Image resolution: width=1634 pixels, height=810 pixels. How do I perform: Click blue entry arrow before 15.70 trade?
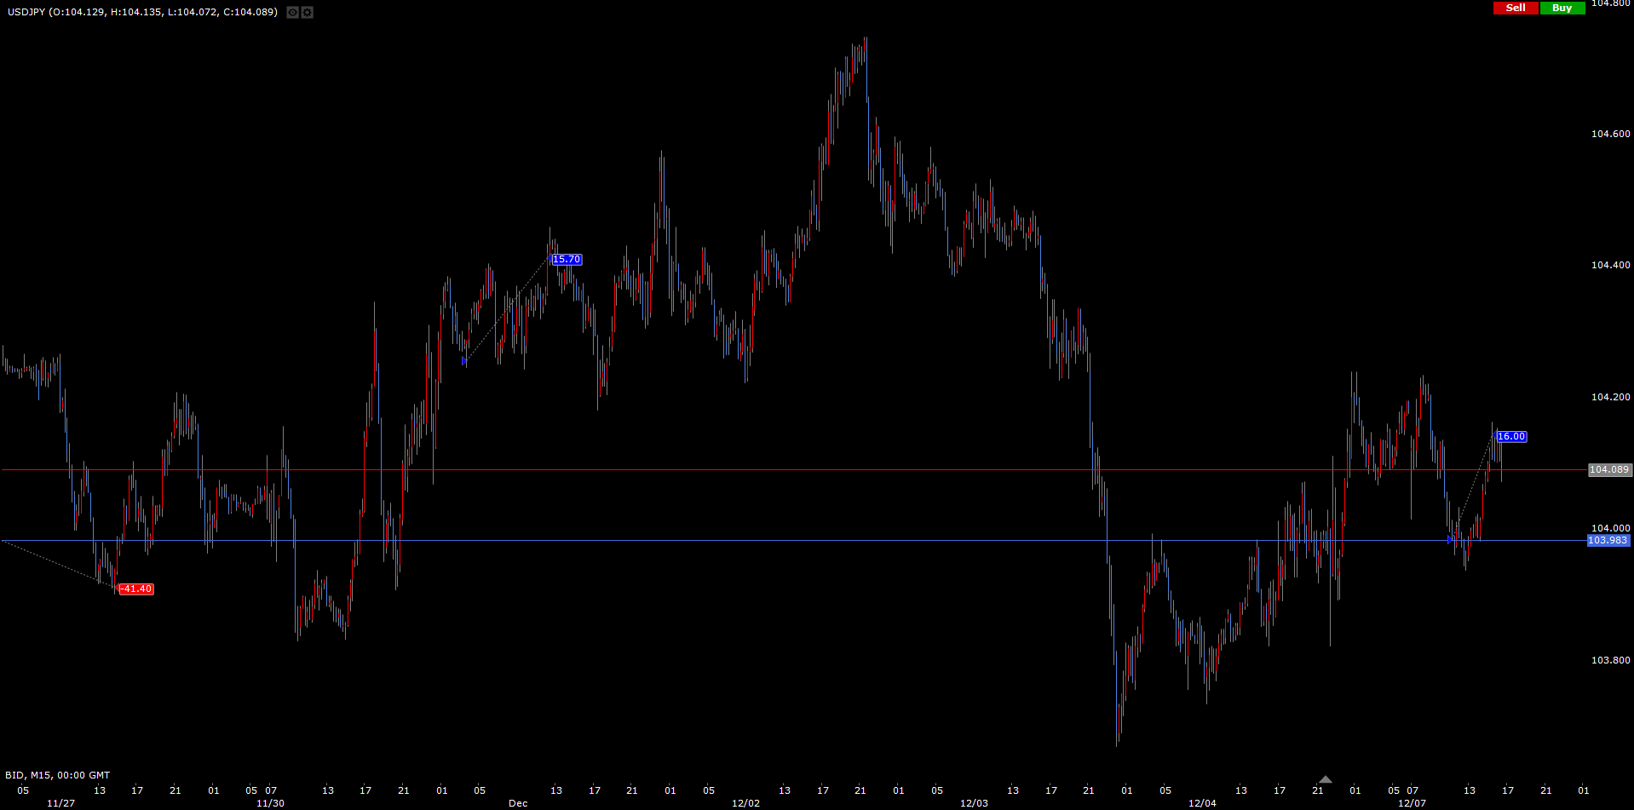pyautogui.click(x=464, y=361)
